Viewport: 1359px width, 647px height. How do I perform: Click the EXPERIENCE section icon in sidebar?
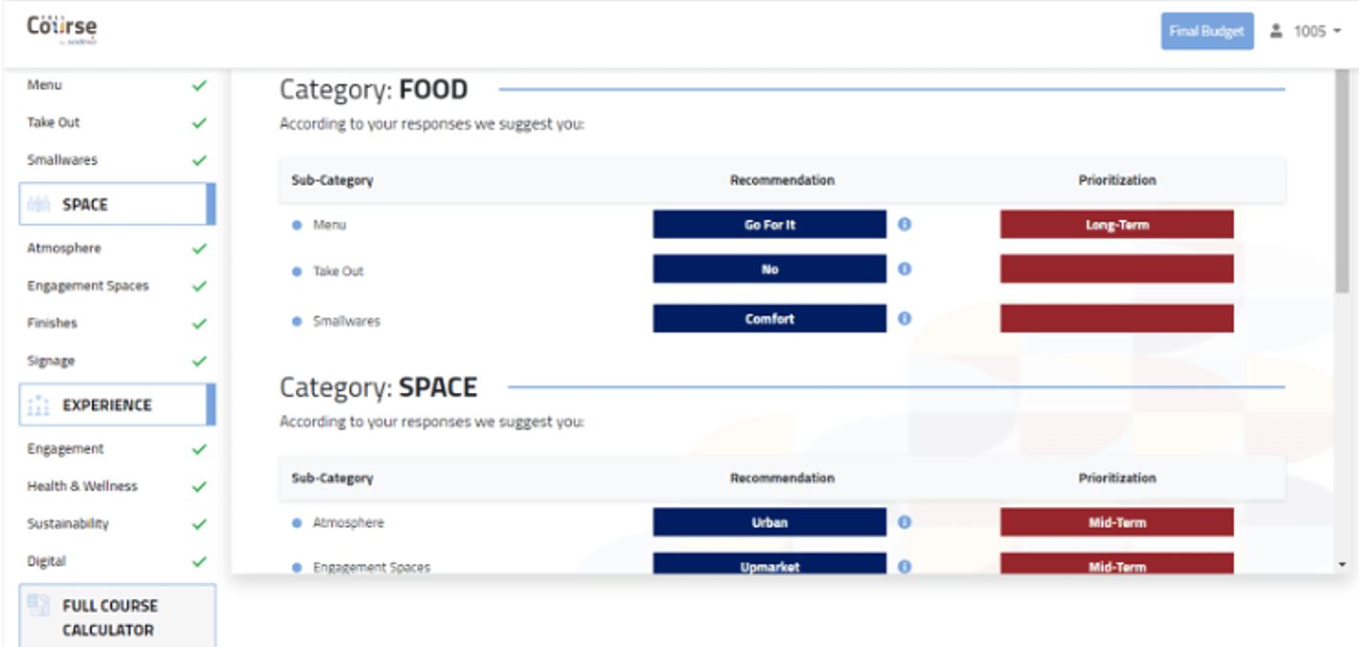tap(38, 404)
